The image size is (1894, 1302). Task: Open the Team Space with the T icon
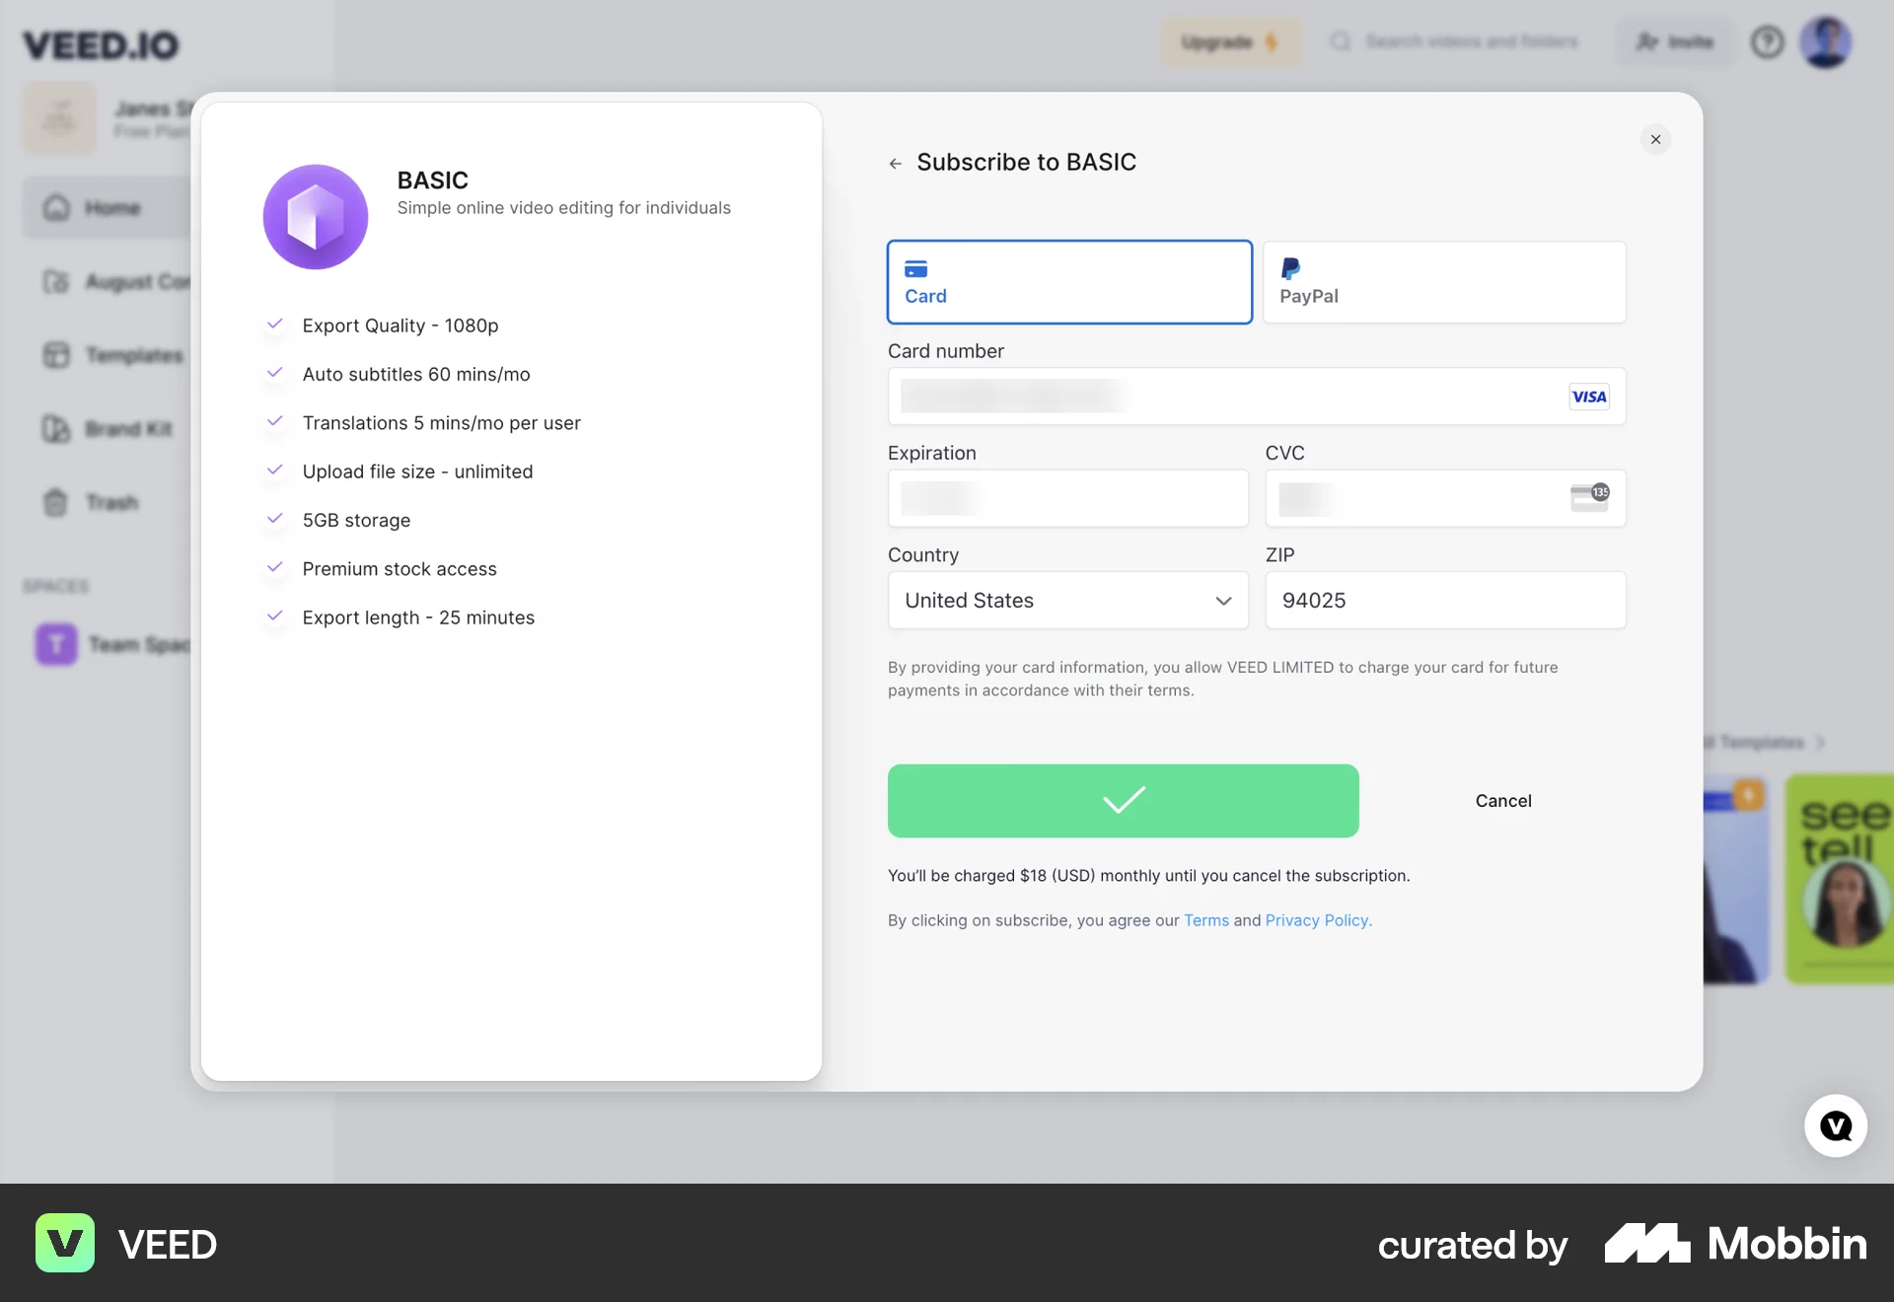[56, 644]
